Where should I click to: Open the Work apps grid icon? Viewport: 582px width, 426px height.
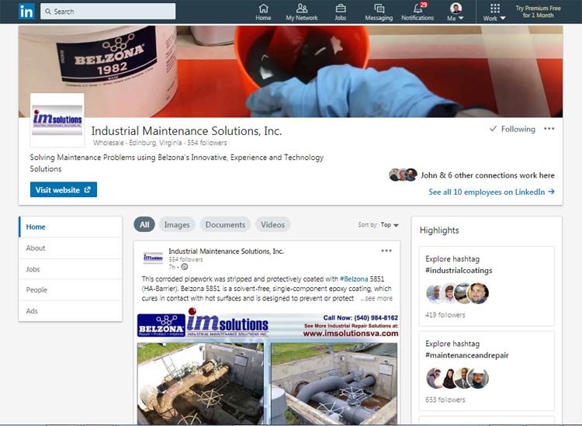[x=494, y=9]
